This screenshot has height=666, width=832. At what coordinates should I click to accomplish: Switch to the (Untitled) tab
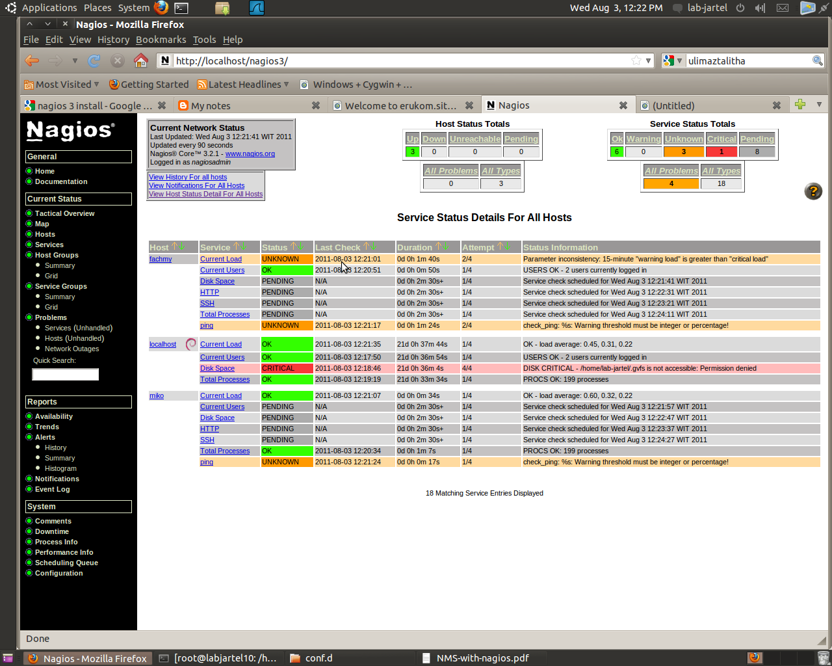point(673,105)
